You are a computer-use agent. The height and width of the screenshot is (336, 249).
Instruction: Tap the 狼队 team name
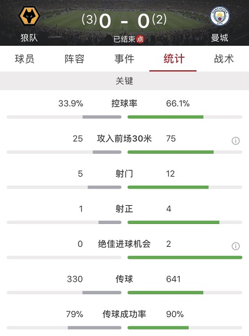[29, 38]
